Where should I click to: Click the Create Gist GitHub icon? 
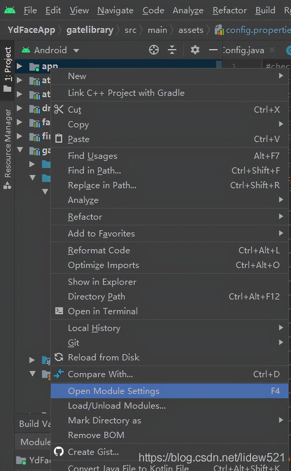click(59, 451)
